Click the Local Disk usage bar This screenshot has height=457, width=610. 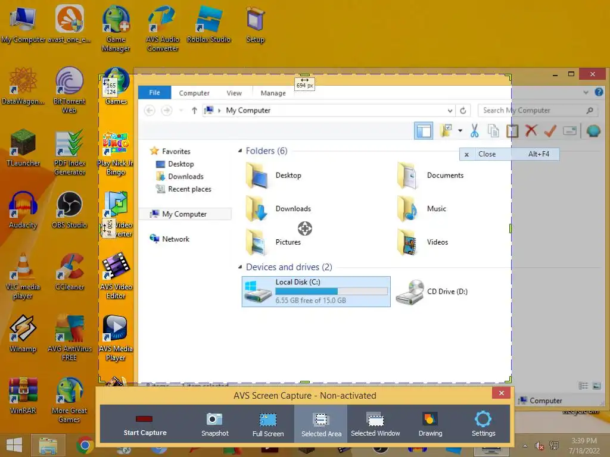click(331, 291)
